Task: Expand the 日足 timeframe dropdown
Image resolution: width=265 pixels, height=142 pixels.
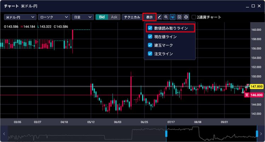Action: 82,17
